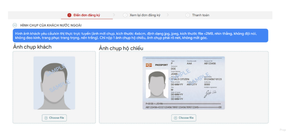Choose file for the passport photo
This screenshot has height=138, width=286.
click(184, 118)
